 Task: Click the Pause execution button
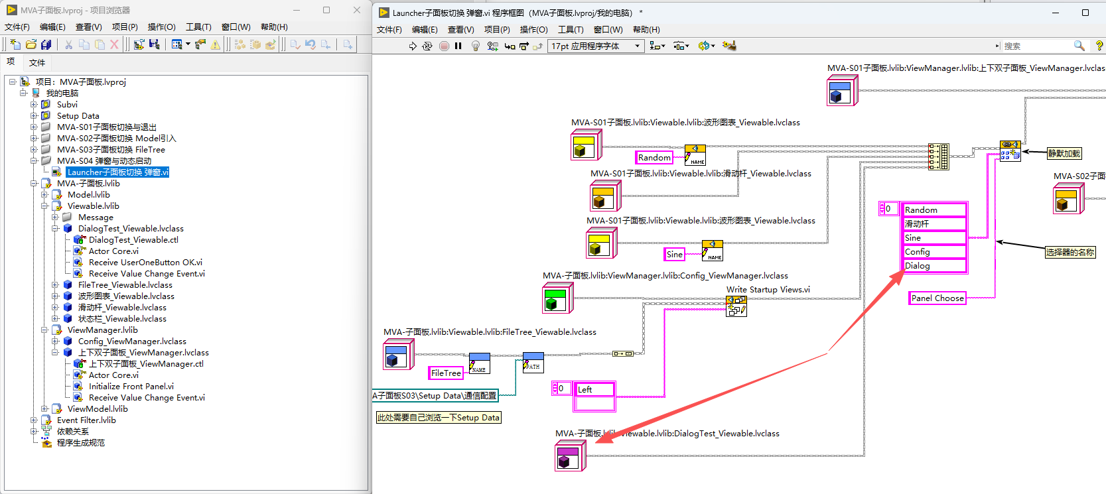tap(458, 46)
